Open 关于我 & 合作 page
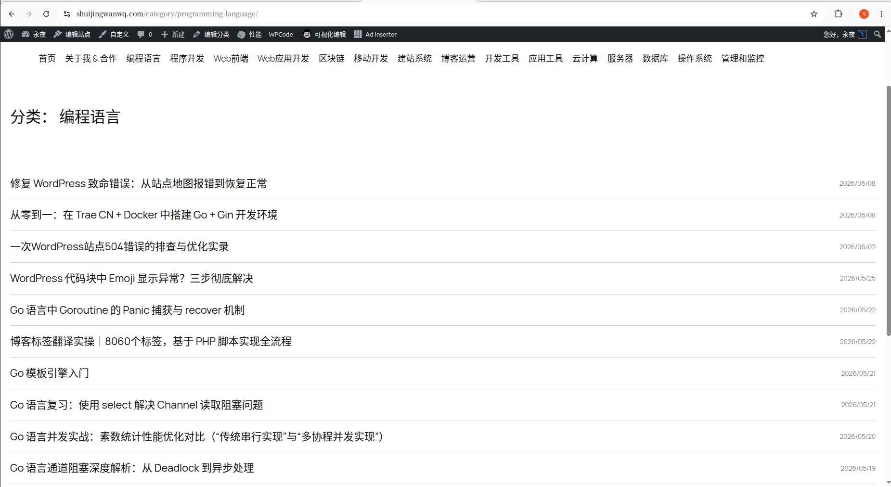 click(91, 58)
